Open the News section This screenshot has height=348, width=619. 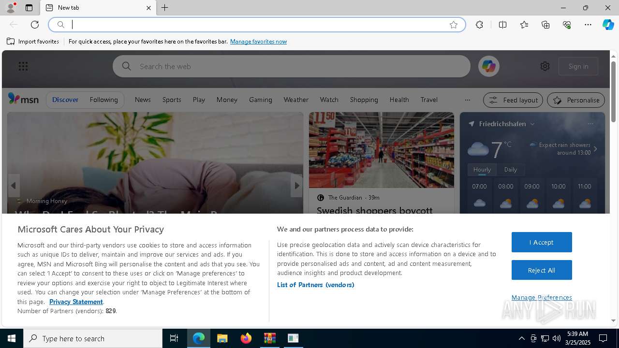pos(143,100)
